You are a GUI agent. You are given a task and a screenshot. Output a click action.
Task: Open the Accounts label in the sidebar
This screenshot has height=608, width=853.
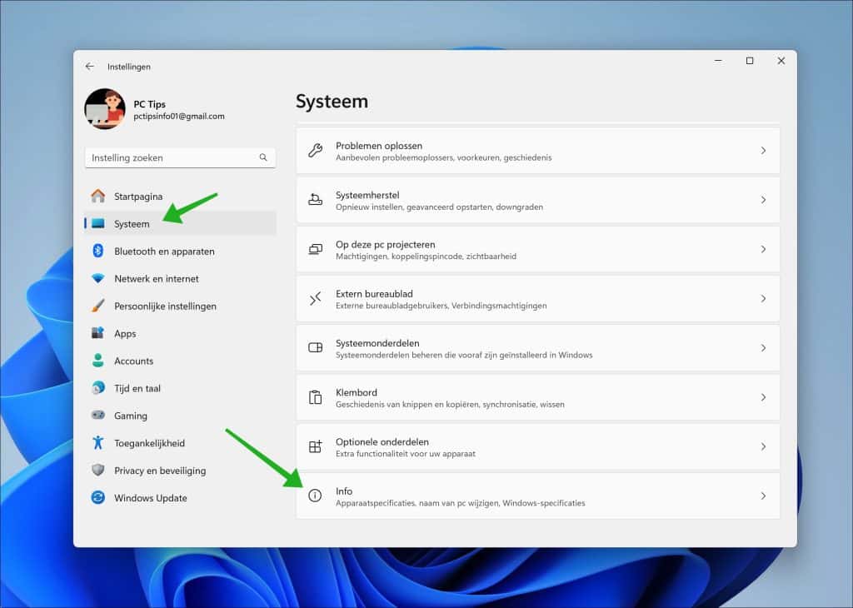(134, 361)
